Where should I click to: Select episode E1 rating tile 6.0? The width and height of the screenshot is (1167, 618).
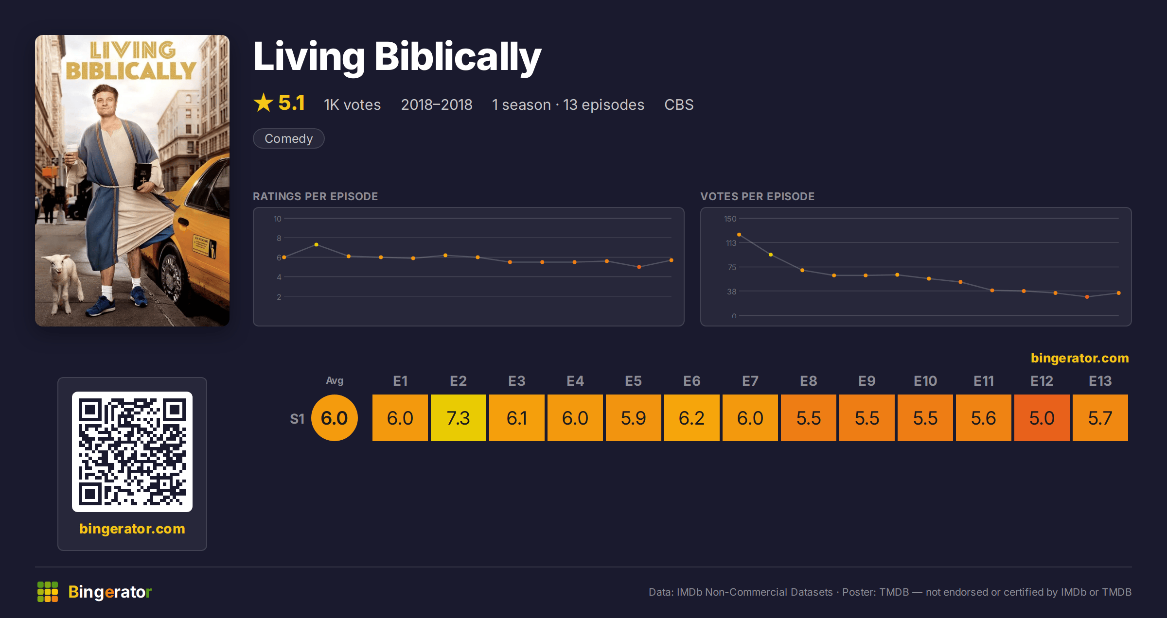[400, 418]
